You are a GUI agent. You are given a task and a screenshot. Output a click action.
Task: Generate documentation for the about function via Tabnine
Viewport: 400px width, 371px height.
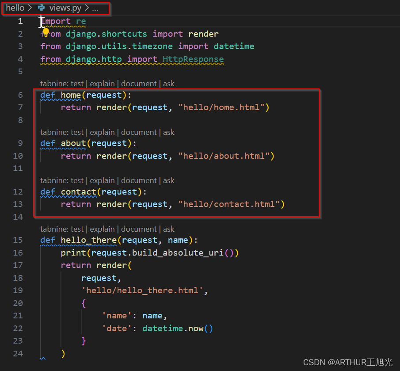pyautogui.click(x=139, y=132)
